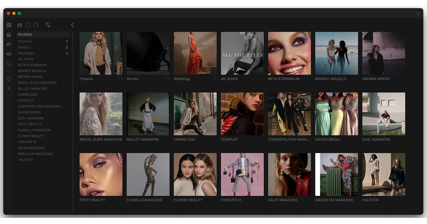Select DUEL MAGAZINE in the sidebar
This screenshot has width=427, height=224.
point(31,118)
